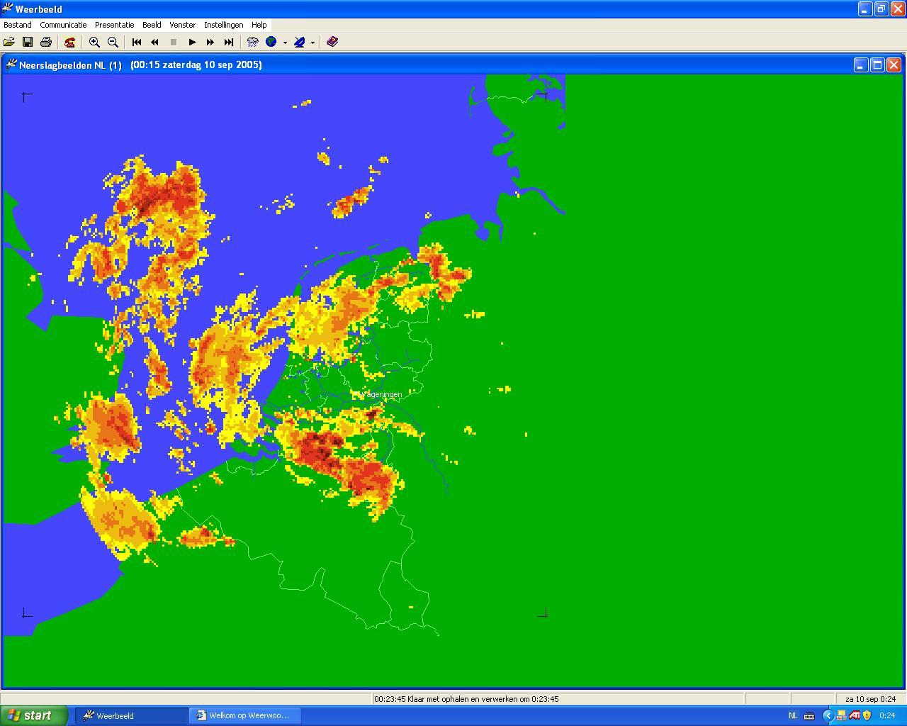Click the red telephone connection icon
The image size is (907, 726).
pos(70,42)
